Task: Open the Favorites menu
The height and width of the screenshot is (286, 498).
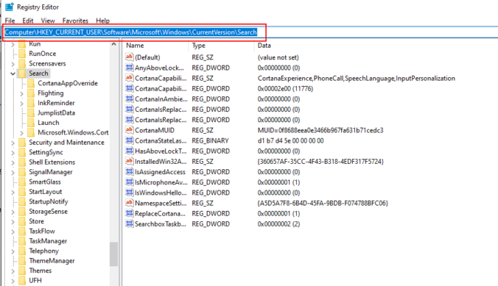Action: [x=75, y=21]
